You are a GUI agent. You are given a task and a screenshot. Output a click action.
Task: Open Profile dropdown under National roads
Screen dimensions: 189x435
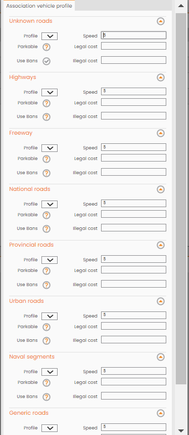50,204
